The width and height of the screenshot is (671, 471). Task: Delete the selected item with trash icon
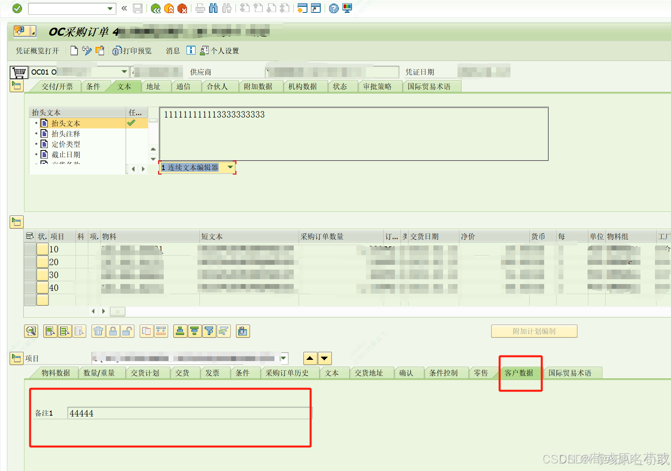(x=98, y=331)
